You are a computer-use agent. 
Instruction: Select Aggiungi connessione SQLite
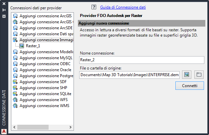(45, 94)
